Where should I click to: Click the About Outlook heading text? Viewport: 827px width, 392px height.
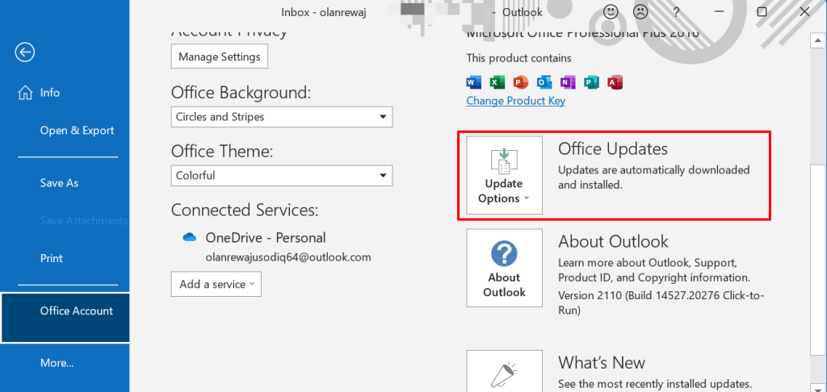point(614,241)
